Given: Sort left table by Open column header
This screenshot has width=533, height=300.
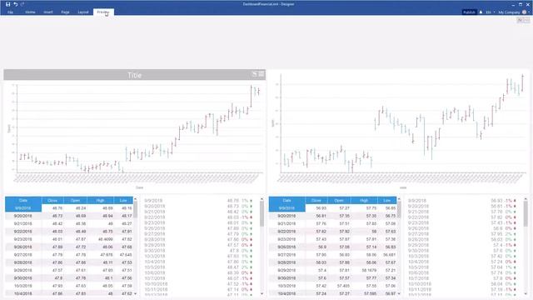Looking at the screenshot, I should click(x=76, y=200).
